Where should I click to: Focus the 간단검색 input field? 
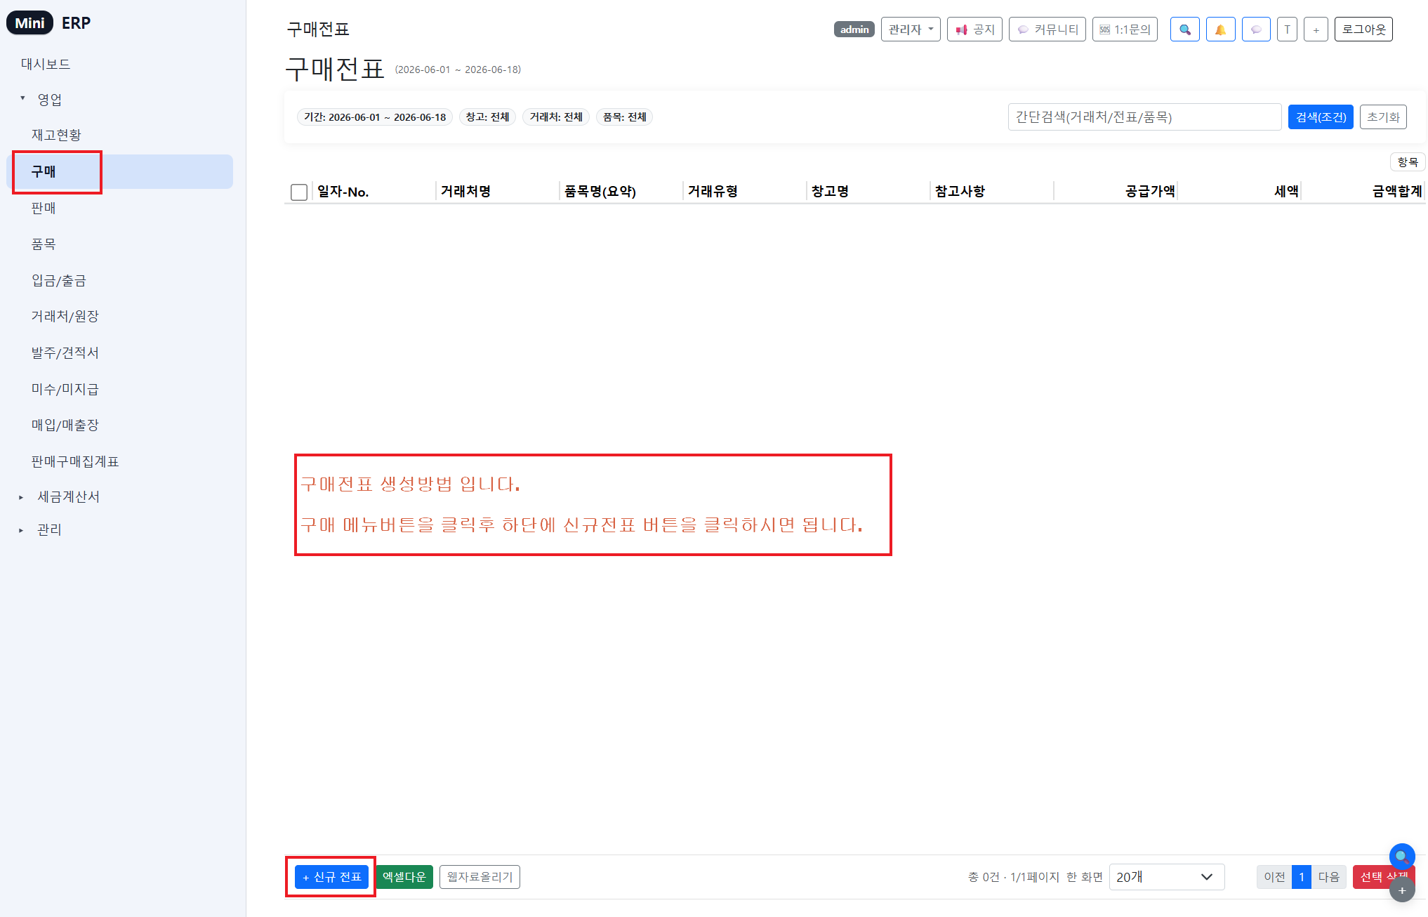(1144, 117)
